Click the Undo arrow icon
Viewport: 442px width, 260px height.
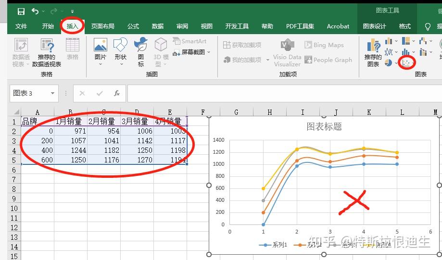pos(35,11)
